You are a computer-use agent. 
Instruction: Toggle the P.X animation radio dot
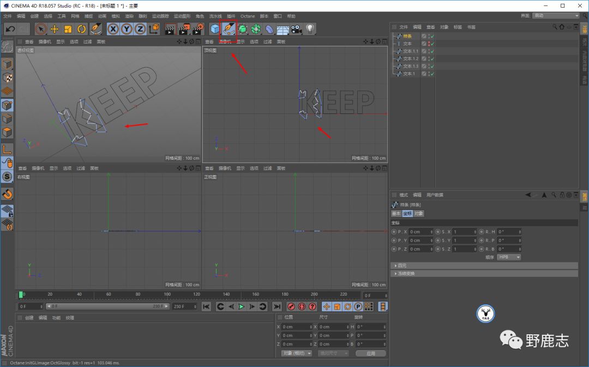pyautogui.click(x=394, y=232)
